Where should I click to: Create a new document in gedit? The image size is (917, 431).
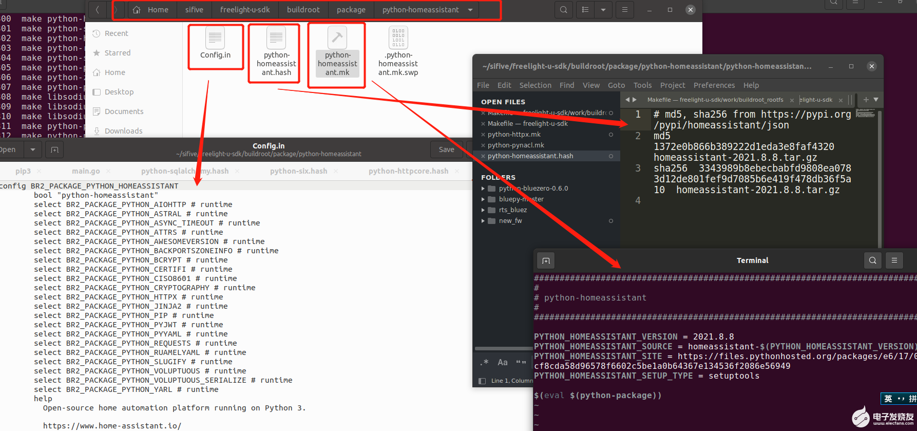(54, 149)
